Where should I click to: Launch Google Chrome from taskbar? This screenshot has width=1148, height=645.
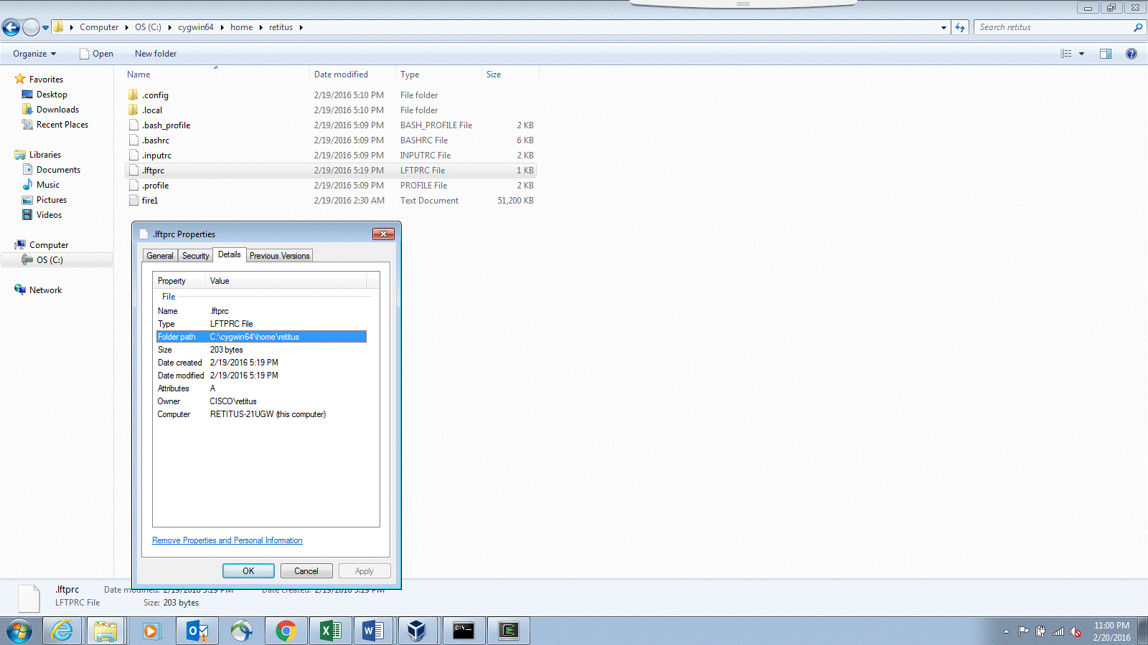286,631
